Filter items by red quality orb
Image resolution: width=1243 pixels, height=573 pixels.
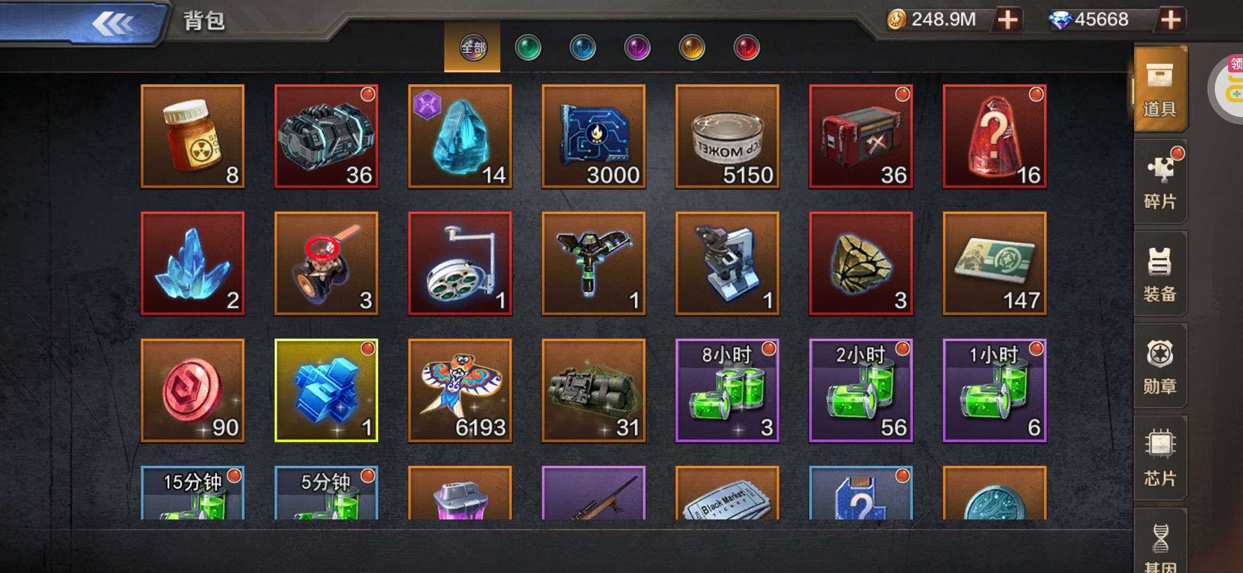746,48
